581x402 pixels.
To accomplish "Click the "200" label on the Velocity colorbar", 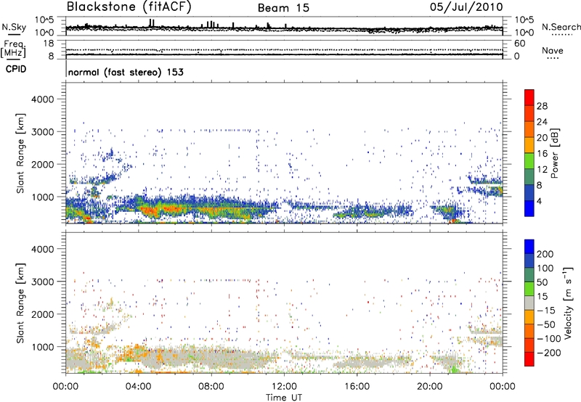I will tap(545, 254).
